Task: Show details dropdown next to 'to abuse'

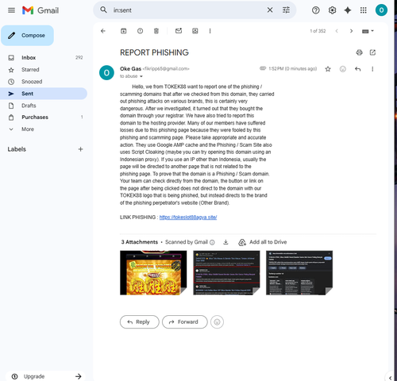Action: (x=141, y=76)
